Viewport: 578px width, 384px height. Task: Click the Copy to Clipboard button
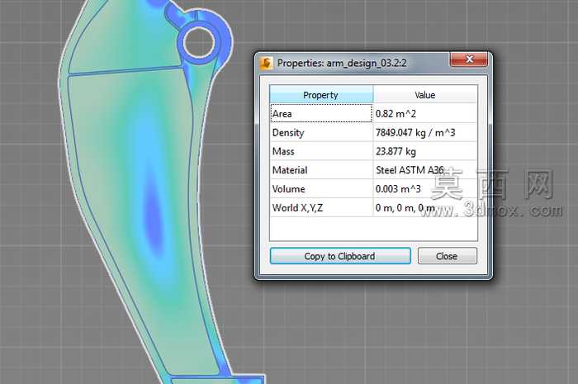pyautogui.click(x=340, y=256)
